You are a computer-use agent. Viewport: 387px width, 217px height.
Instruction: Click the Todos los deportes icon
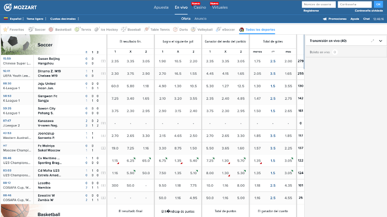(241, 30)
